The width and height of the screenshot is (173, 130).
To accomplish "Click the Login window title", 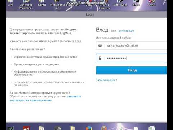I will pos(90,14).
